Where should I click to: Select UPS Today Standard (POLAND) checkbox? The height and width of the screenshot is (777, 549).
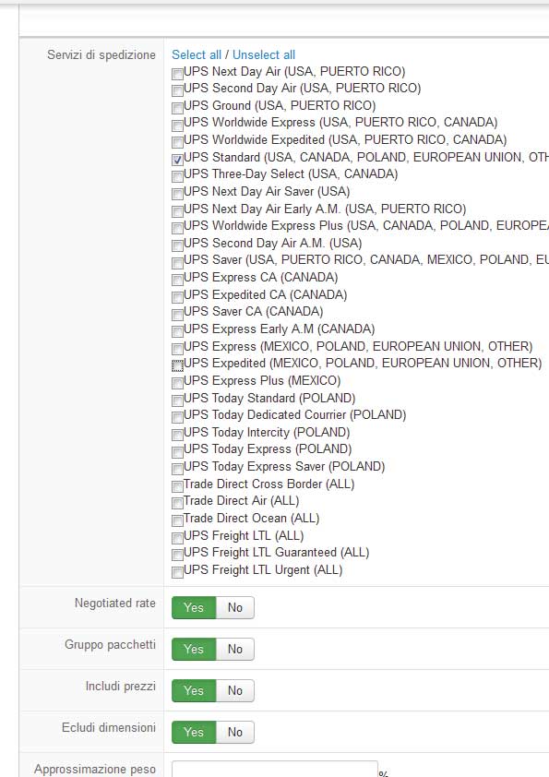click(x=177, y=400)
